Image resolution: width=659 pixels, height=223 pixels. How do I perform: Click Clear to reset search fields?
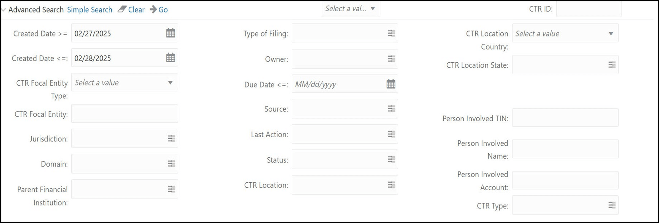136,10
